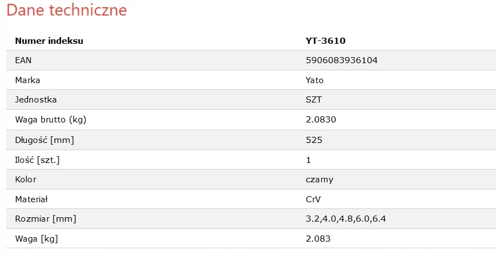Click the "Jednostka" row label
The image size is (496, 256).
click(36, 100)
